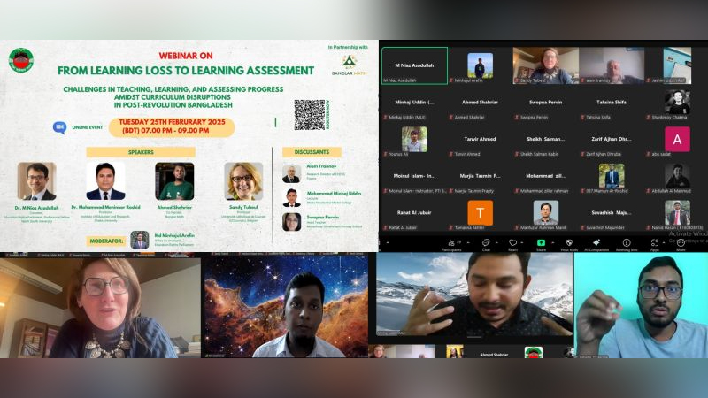Open the More options ellipsis icon

pos(681,243)
